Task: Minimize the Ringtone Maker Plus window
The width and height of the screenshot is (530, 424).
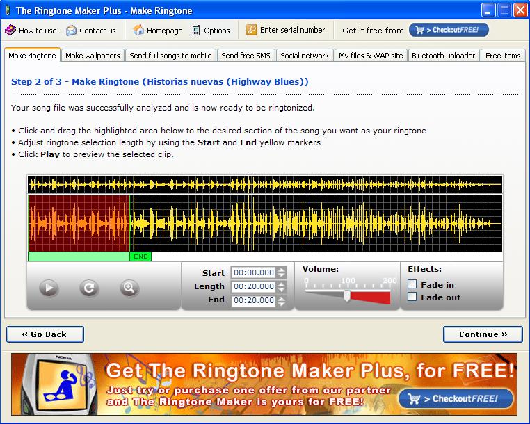Action: pyautogui.click(x=488, y=10)
